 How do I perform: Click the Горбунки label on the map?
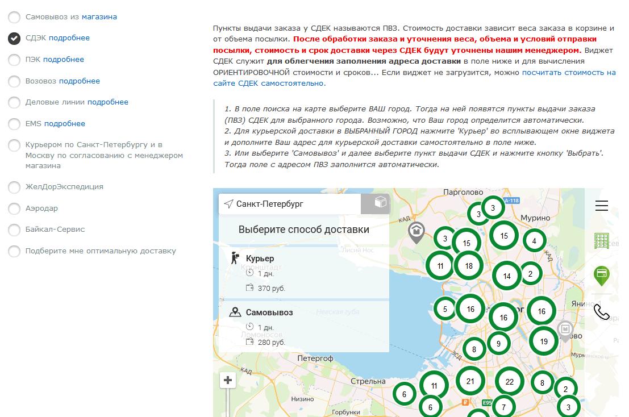[x=346, y=412]
